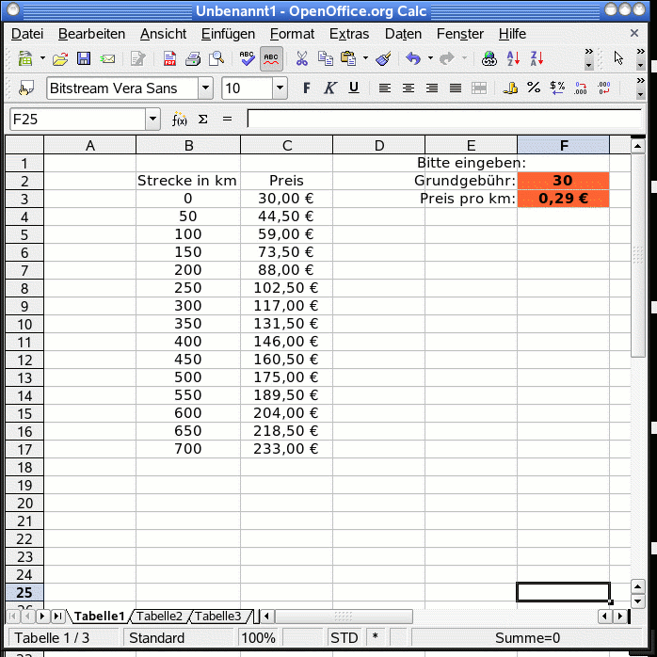Toggle AutoSpellcheck button

[272, 58]
